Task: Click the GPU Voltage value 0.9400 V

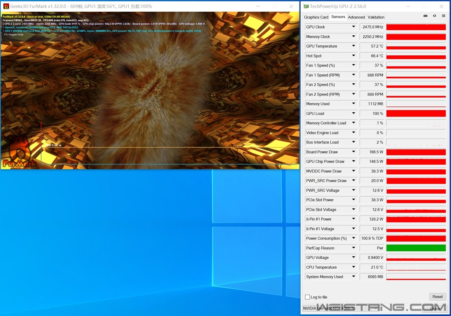Action: click(372, 257)
